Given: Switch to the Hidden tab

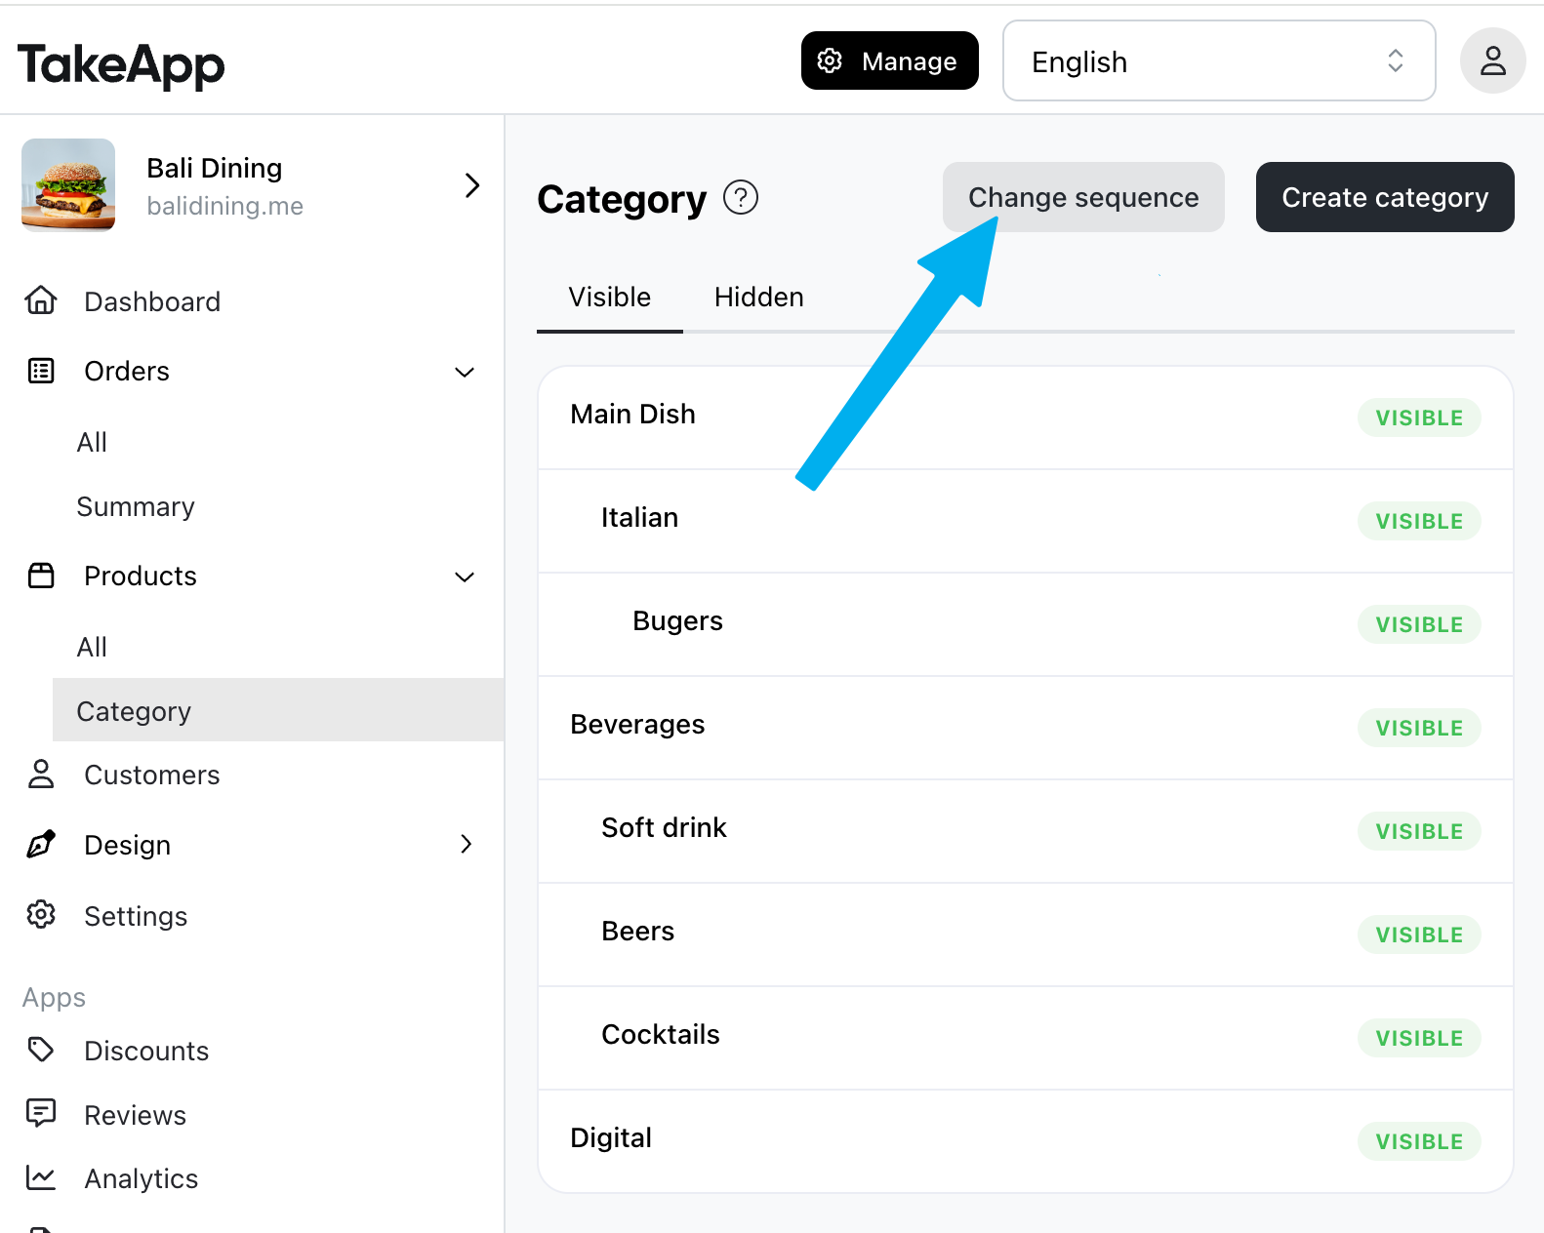Looking at the screenshot, I should point(758,297).
